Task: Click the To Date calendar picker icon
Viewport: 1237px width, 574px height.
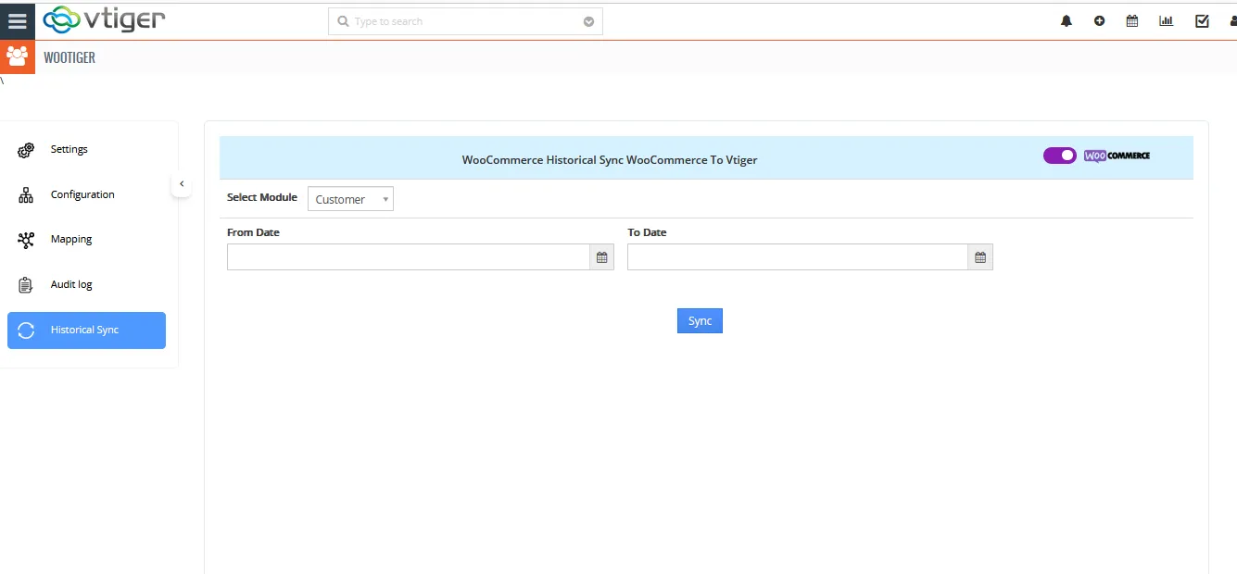Action: click(x=980, y=257)
